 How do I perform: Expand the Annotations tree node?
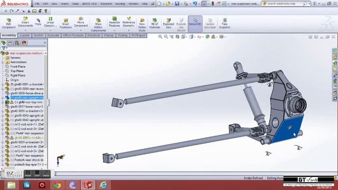3,62
